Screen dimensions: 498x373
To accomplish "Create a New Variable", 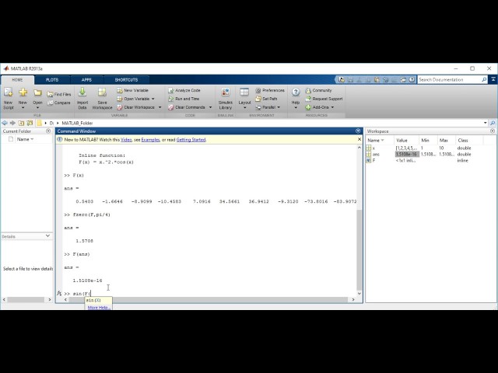I will (x=132, y=90).
